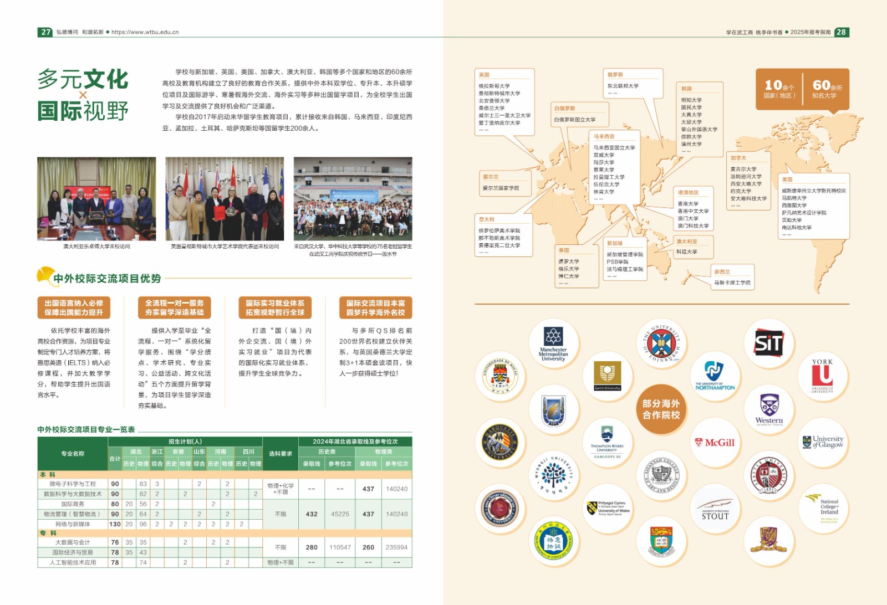Click the 人工智能技术应用 major cell
Image resolution: width=887 pixels, height=605 pixels.
pos(73,562)
